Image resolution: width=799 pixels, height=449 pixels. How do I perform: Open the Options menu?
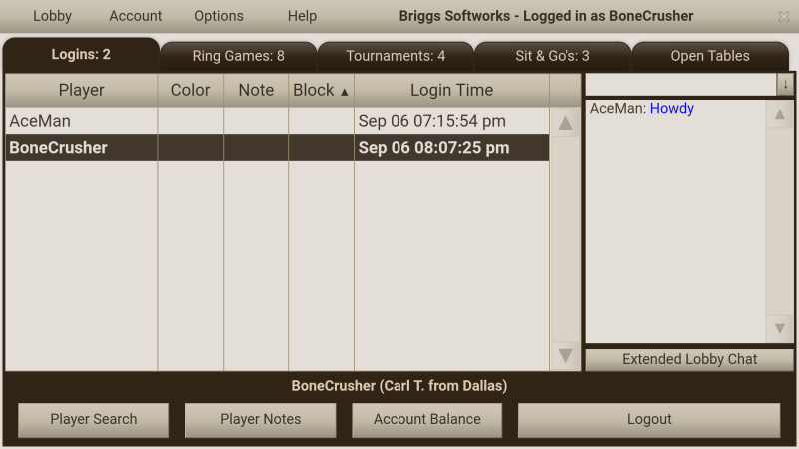pyautogui.click(x=218, y=16)
